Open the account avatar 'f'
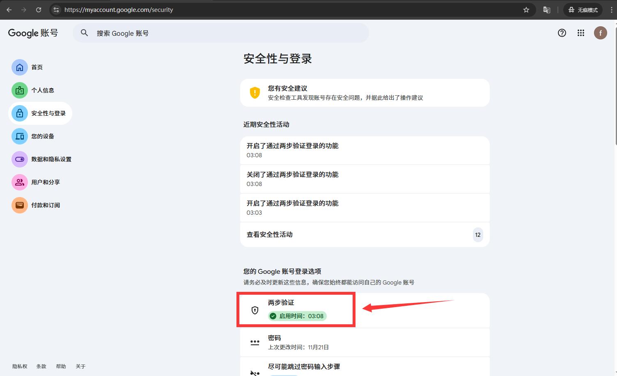The width and height of the screenshot is (617, 376). (x=601, y=33)
